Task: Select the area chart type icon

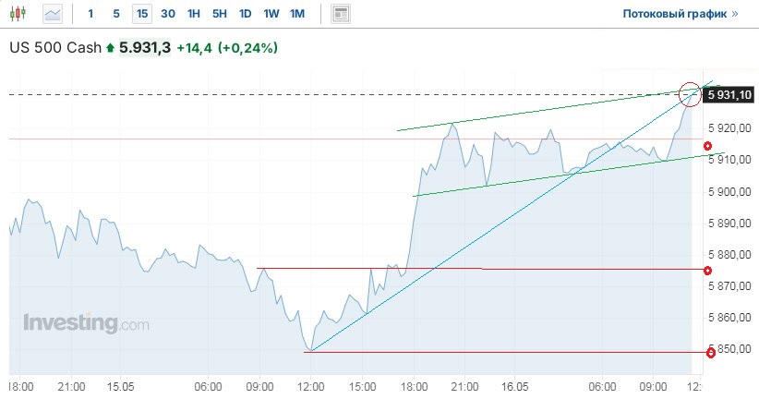Action: tap(53, 14)
